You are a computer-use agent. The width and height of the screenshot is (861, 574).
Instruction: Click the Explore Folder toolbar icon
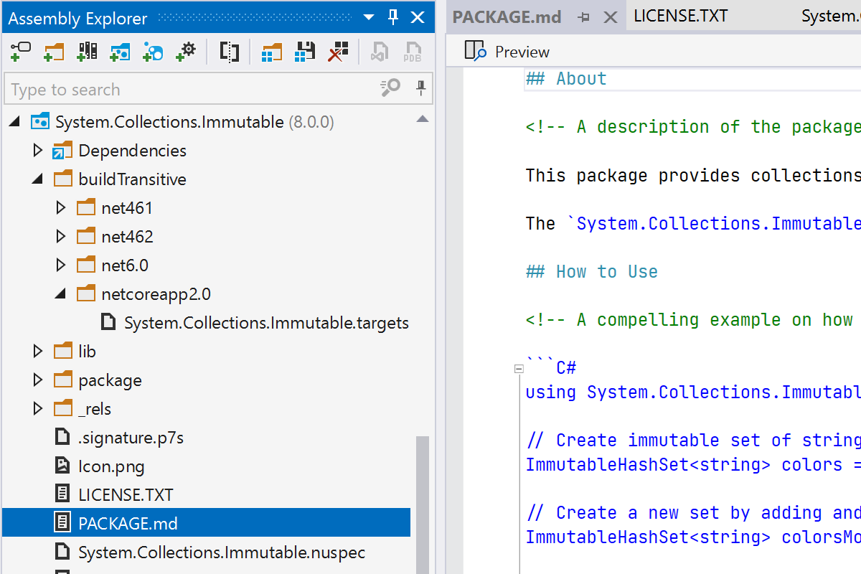point(54,52)
